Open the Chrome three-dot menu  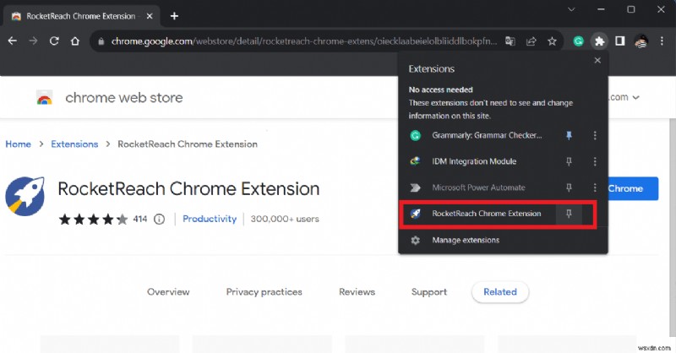click(x=662, y=41)
